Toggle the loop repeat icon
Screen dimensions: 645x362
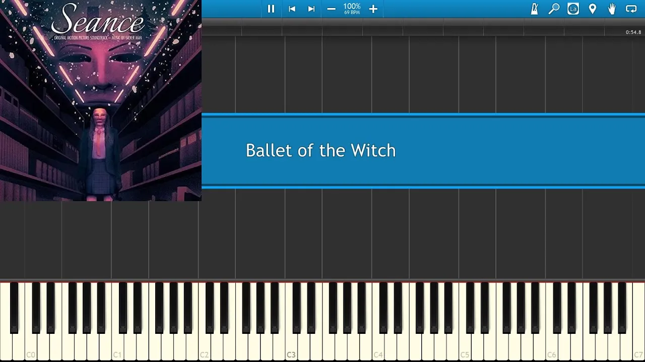631,9
